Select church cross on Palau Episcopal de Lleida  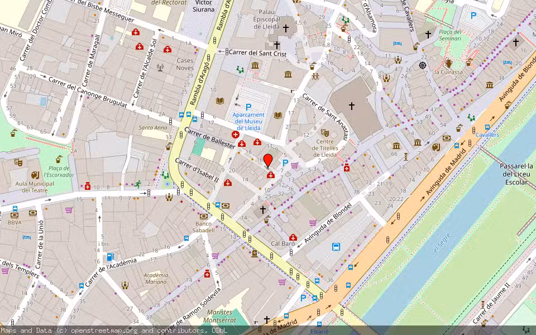coord(285,28)
